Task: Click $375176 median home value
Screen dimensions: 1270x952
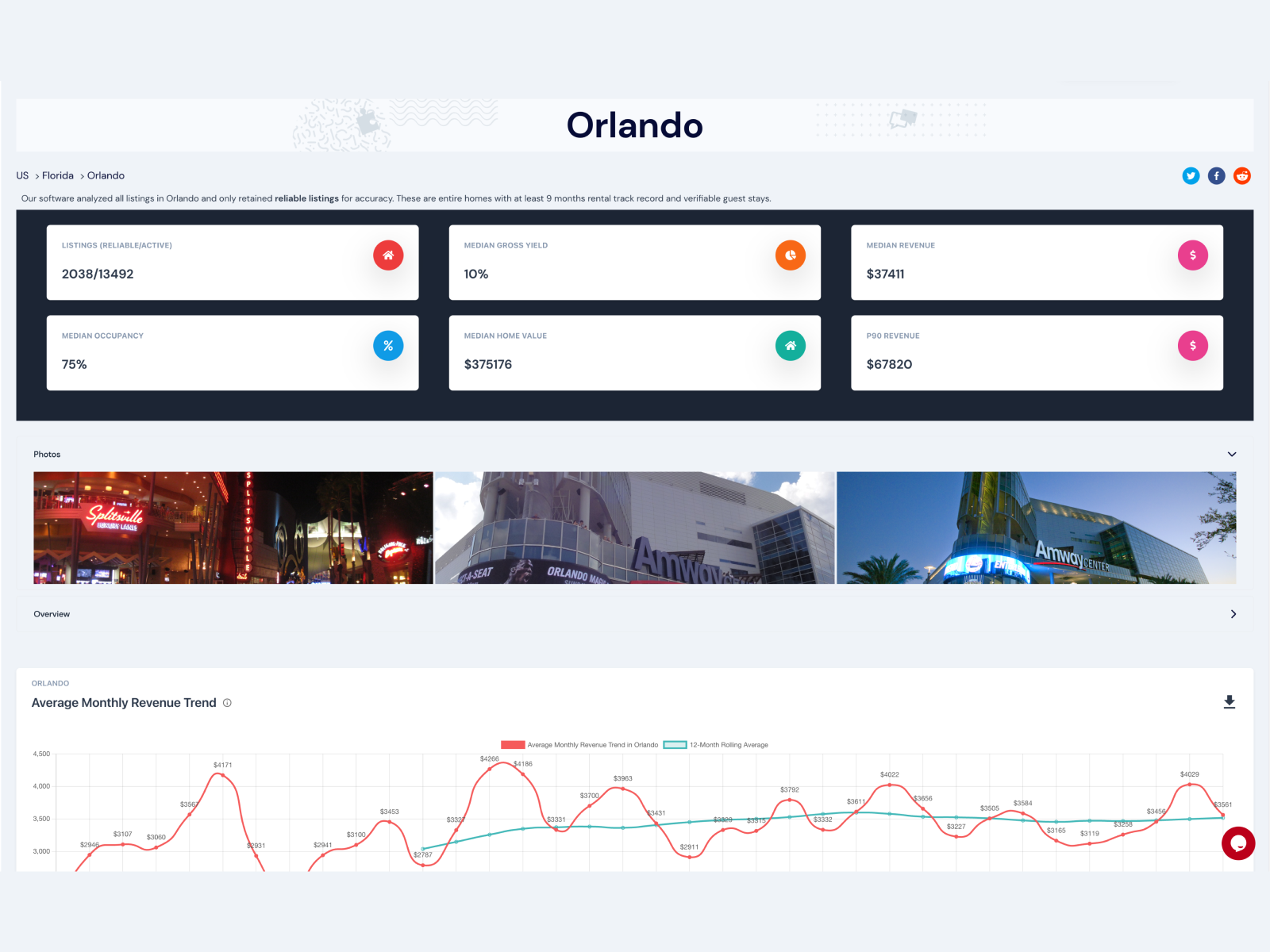Action: coord(488,365)
